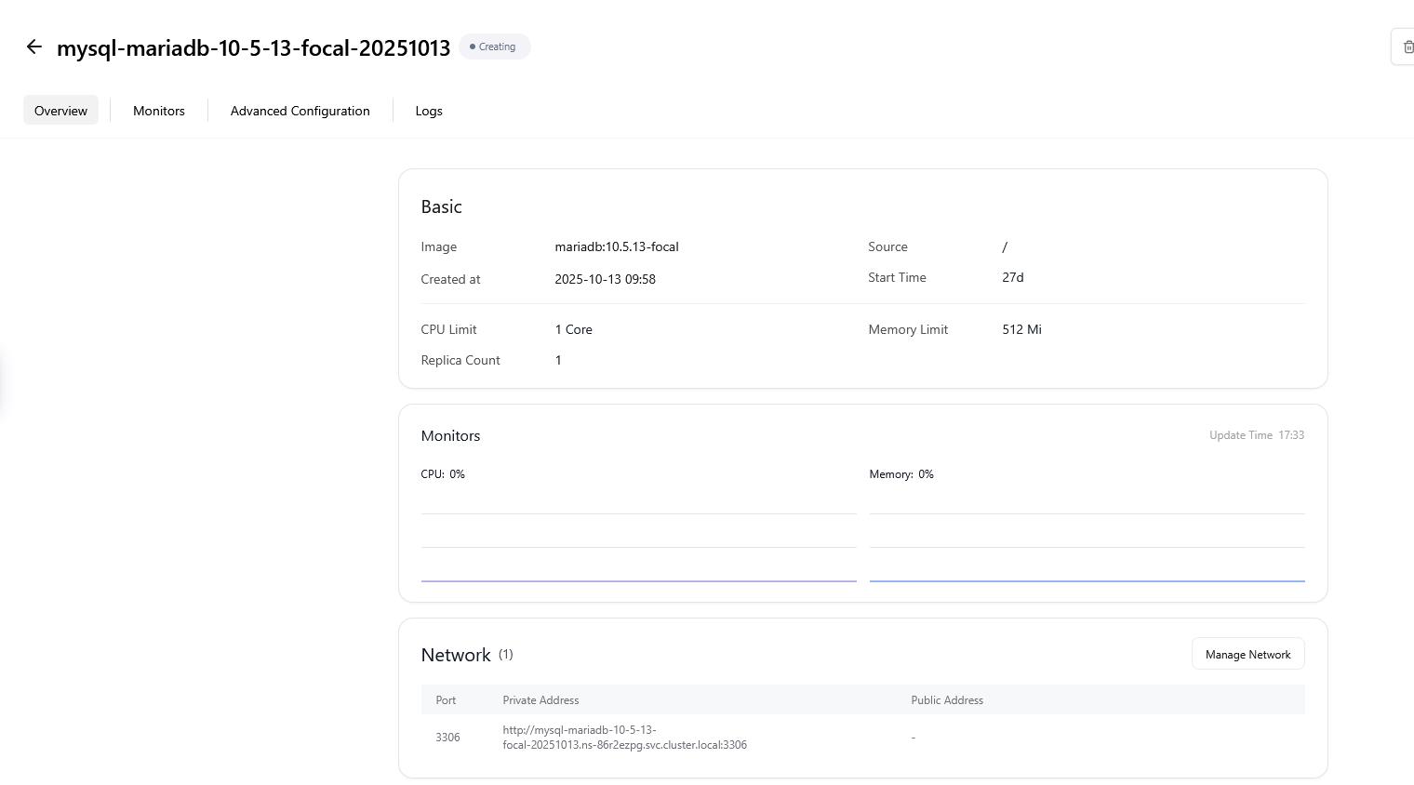The width and height of the screenshot is (1414, 785).
Task: Click the Created at timestamp value
Action: [x=605, y=279]
